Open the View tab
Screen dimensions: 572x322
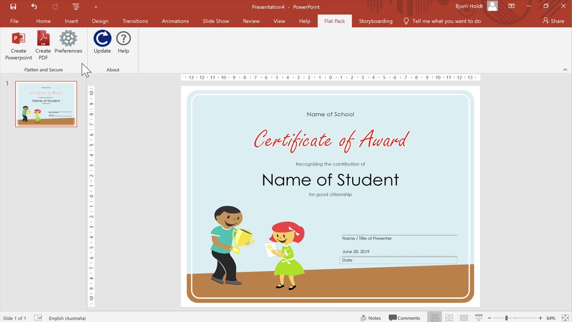click(x=279, y=21)
